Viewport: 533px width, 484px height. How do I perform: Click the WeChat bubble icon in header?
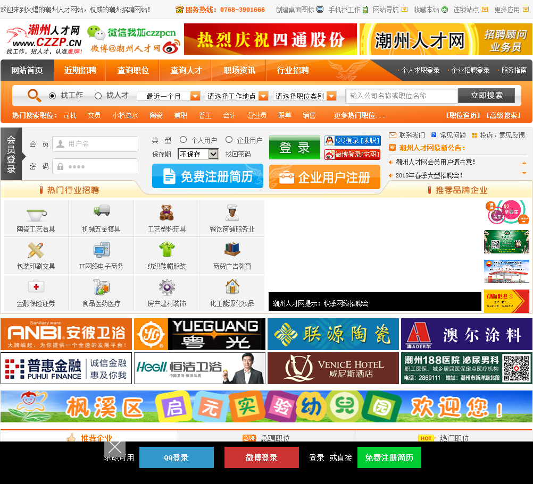click(x=96, y=32)
